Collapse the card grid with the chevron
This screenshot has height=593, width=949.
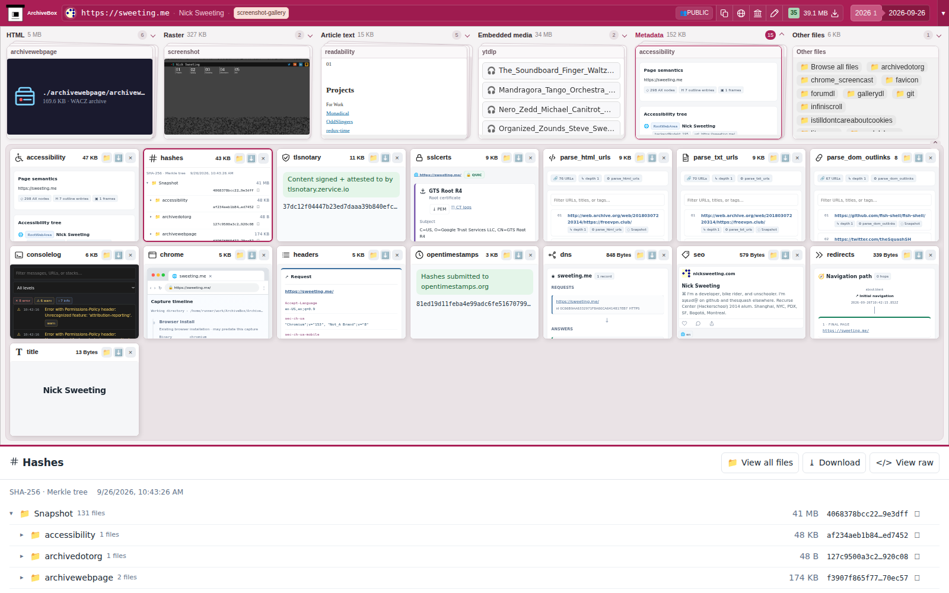pos(935,142)
